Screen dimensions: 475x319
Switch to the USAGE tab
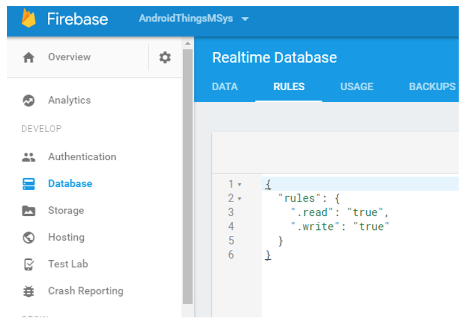pos(357,87)
